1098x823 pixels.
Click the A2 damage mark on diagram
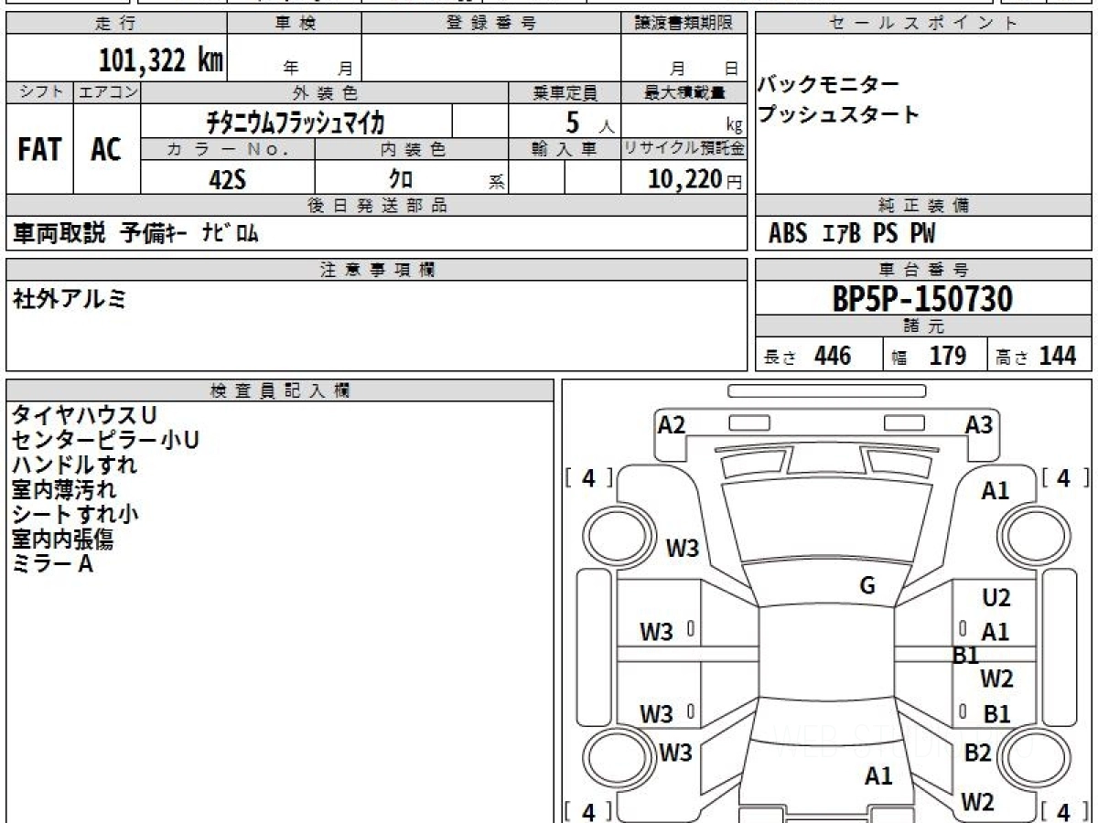(x=672, y=424)
